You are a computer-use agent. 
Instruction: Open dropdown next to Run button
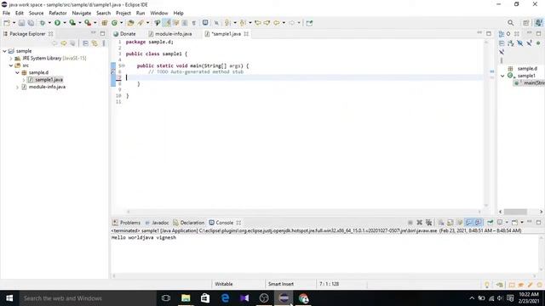[x=65, y=23]
